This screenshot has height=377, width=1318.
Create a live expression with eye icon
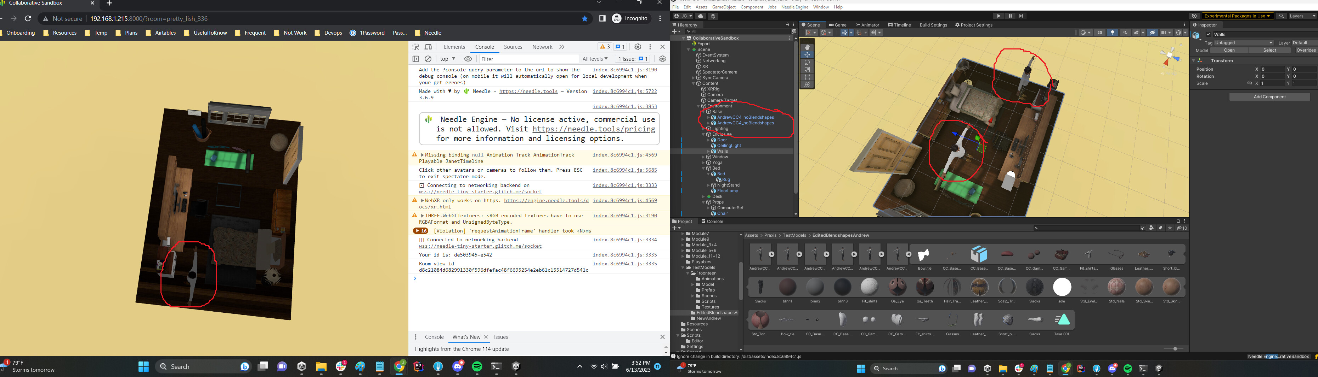click(468, 59)
